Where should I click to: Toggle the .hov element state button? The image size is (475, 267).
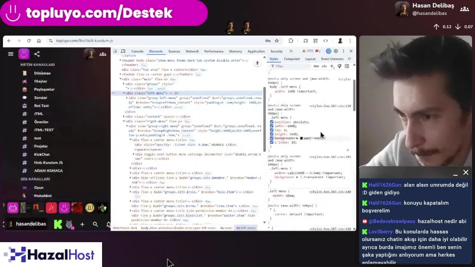click(x=316, y=66)
